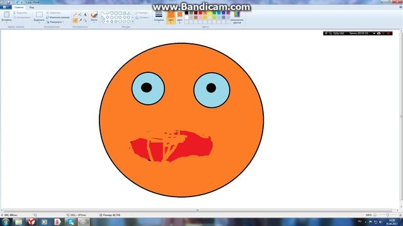Pick the green color swatch

214,13
